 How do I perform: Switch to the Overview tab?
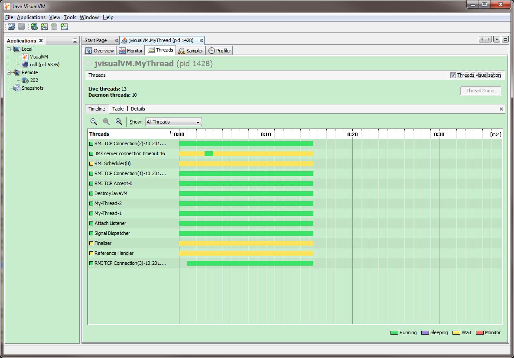100,50
